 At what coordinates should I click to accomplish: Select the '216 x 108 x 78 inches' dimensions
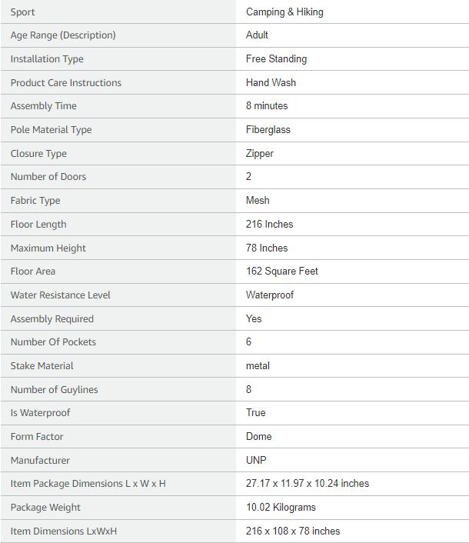coord(292,531)
